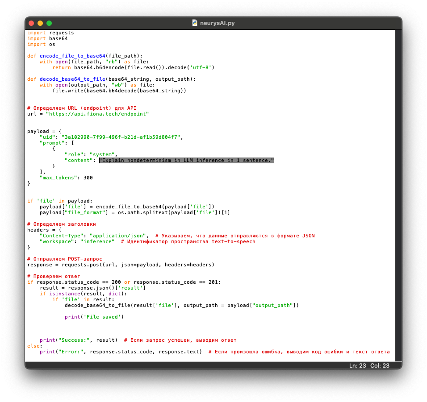Viewport: 427px width, 402px height.
Task: Place cursor on the import requests line
Action: (50, 33)
